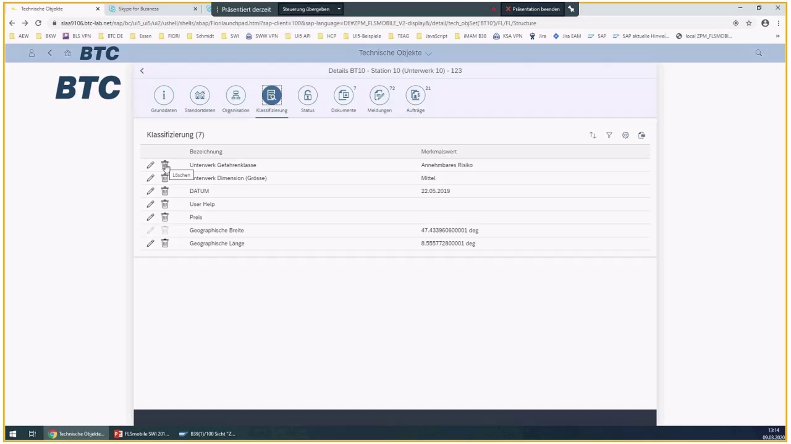Open Aufträge showing 21 entries
The height and width of the screenshot is (444, 791).
click(415, 95)
